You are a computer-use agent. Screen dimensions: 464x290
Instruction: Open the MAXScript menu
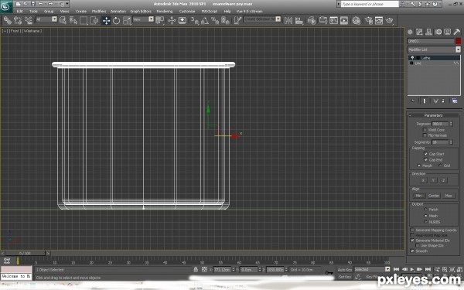tap(210, 12)
